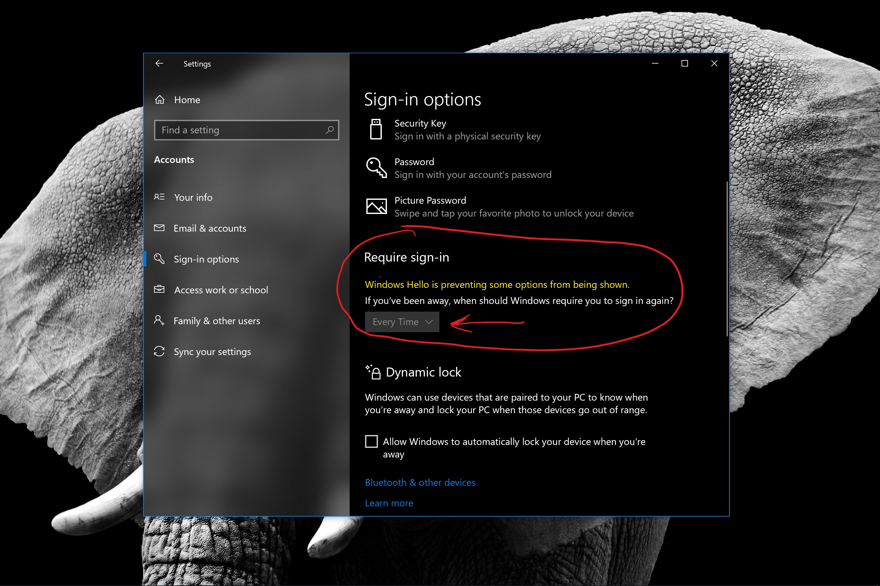Image resolution: width=880 pixels, height=586 pixels.
Task: Click the Security Key USB icon
Action: point(376,129)
